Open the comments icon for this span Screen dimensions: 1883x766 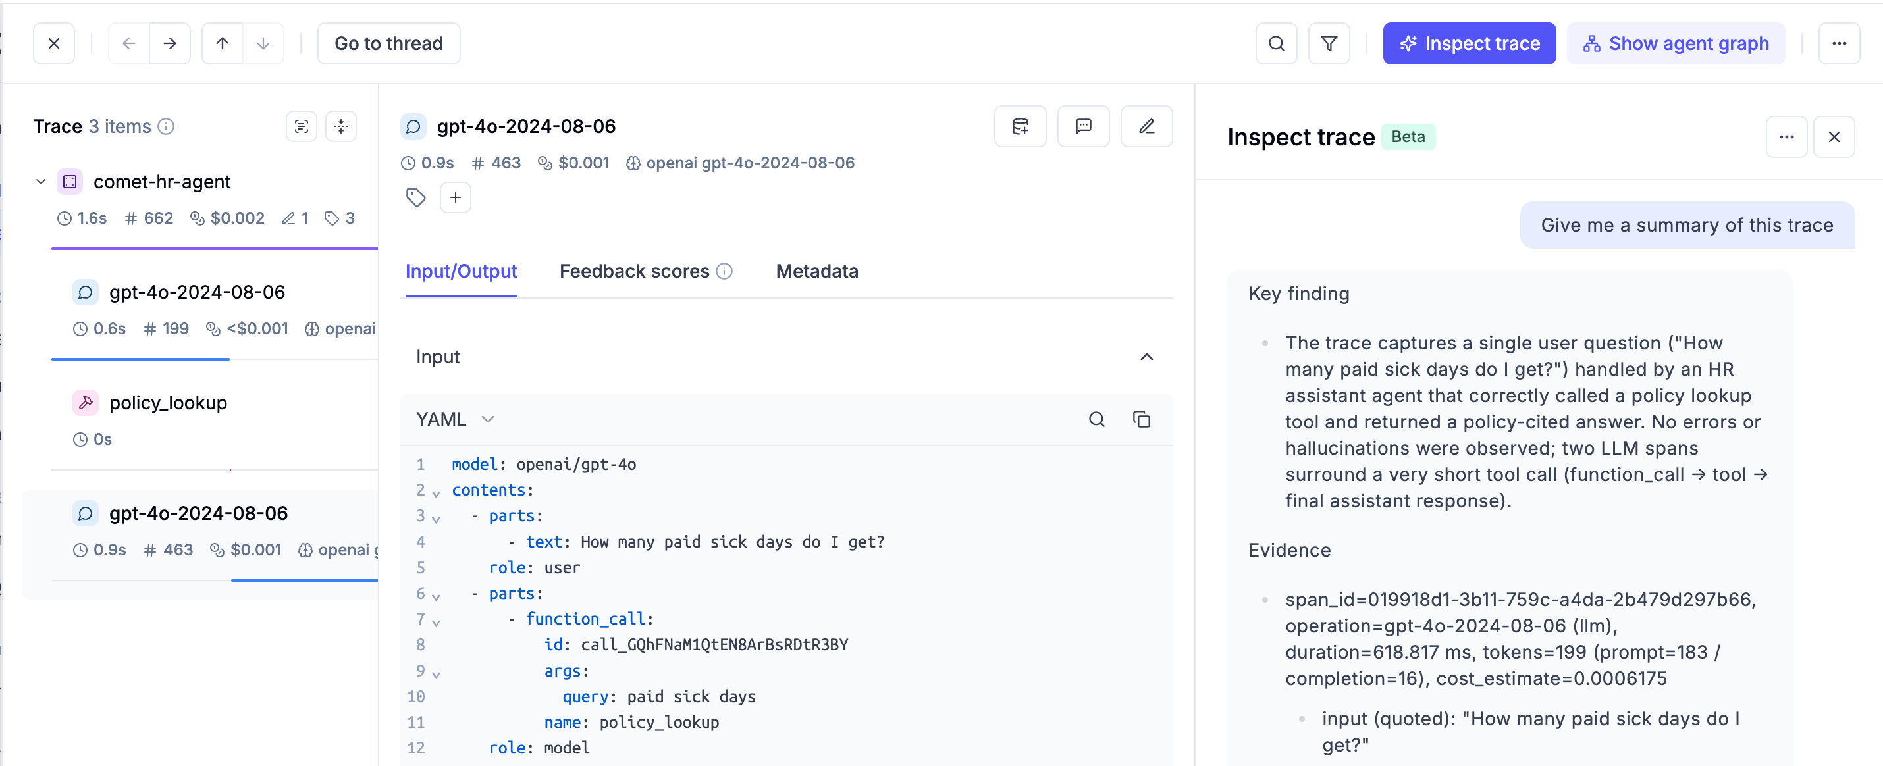click(x=1082, y=126)
